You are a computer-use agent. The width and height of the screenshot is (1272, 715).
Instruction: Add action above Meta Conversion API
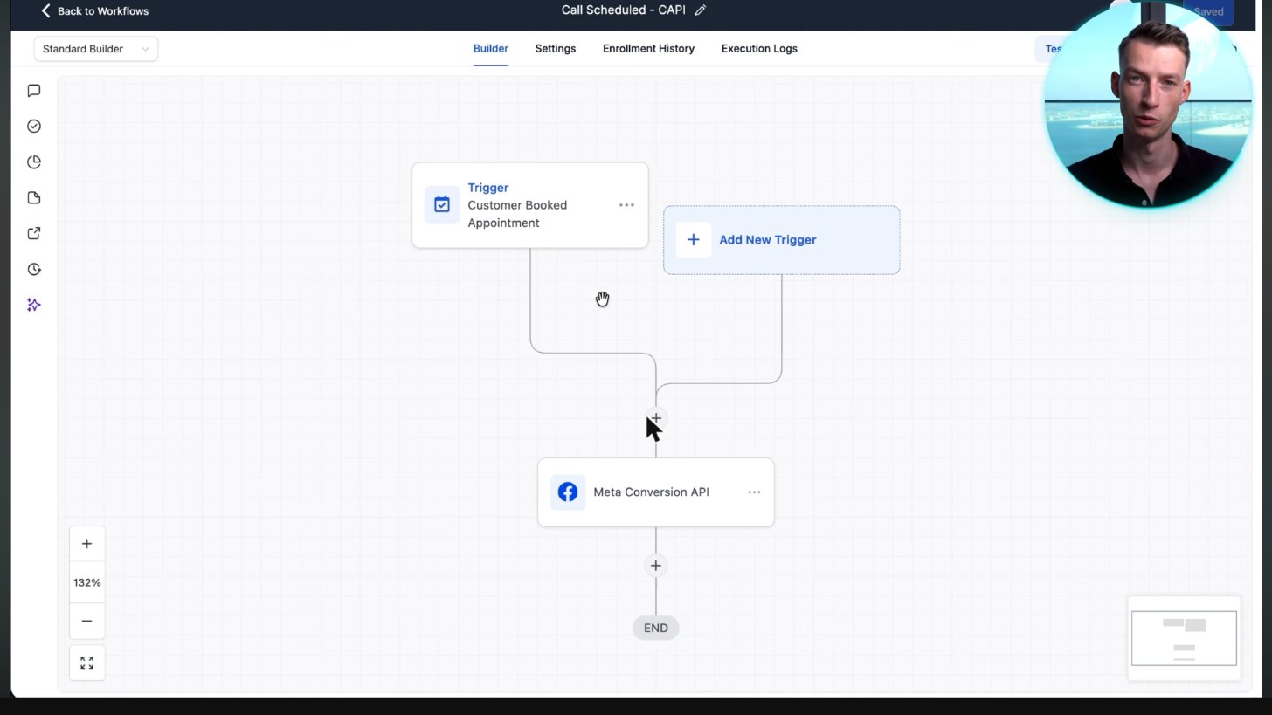(x=656, y=419)
